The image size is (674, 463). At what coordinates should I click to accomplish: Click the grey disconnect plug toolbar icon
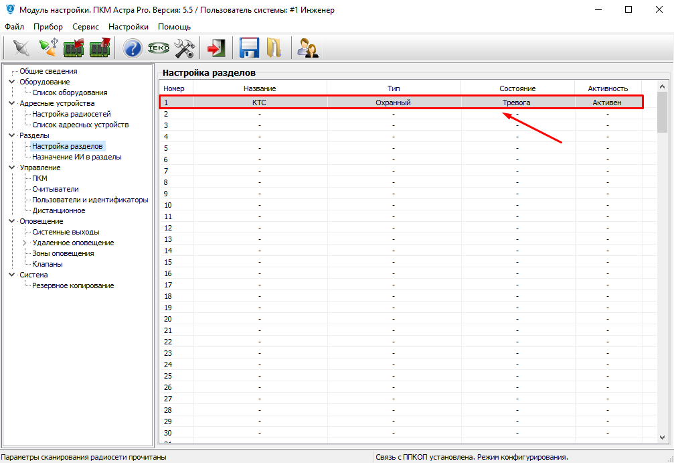(22, 48)
